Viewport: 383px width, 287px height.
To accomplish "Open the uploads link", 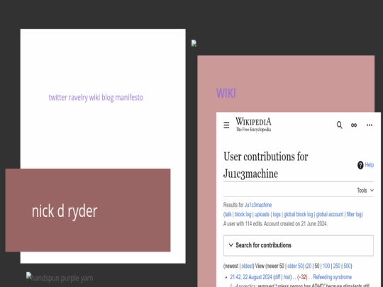I will (x=262, y=214).
